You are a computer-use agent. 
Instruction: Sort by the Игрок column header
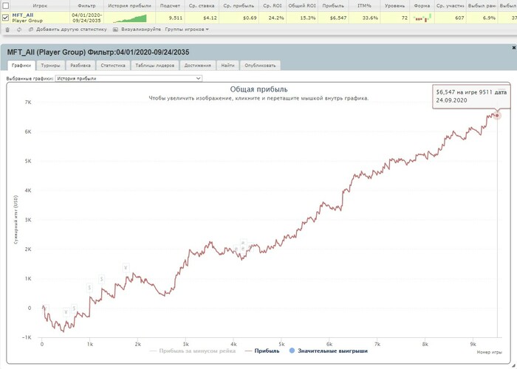(x=40, y=6)
